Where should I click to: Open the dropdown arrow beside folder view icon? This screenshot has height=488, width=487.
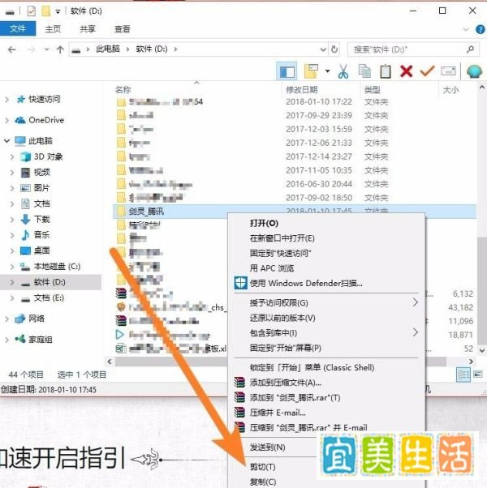pyautogui.click(x=327, y=71)
